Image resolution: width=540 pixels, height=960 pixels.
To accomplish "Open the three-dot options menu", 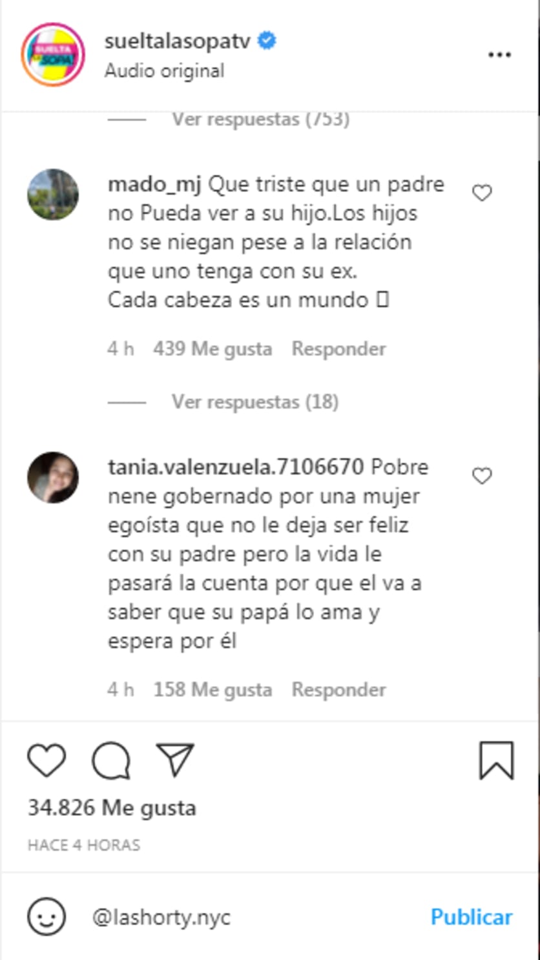I will [499, 55].
